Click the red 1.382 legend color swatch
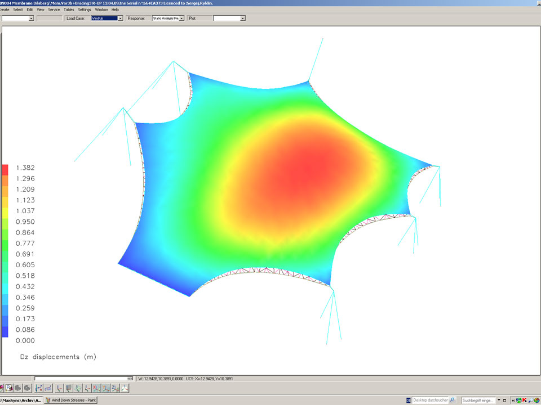This screenshot has height=405, width=541. click(x=5, y=168)
